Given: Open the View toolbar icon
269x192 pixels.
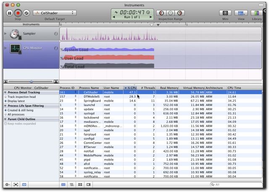Looking at the screenshot, I should click(241, 13).
